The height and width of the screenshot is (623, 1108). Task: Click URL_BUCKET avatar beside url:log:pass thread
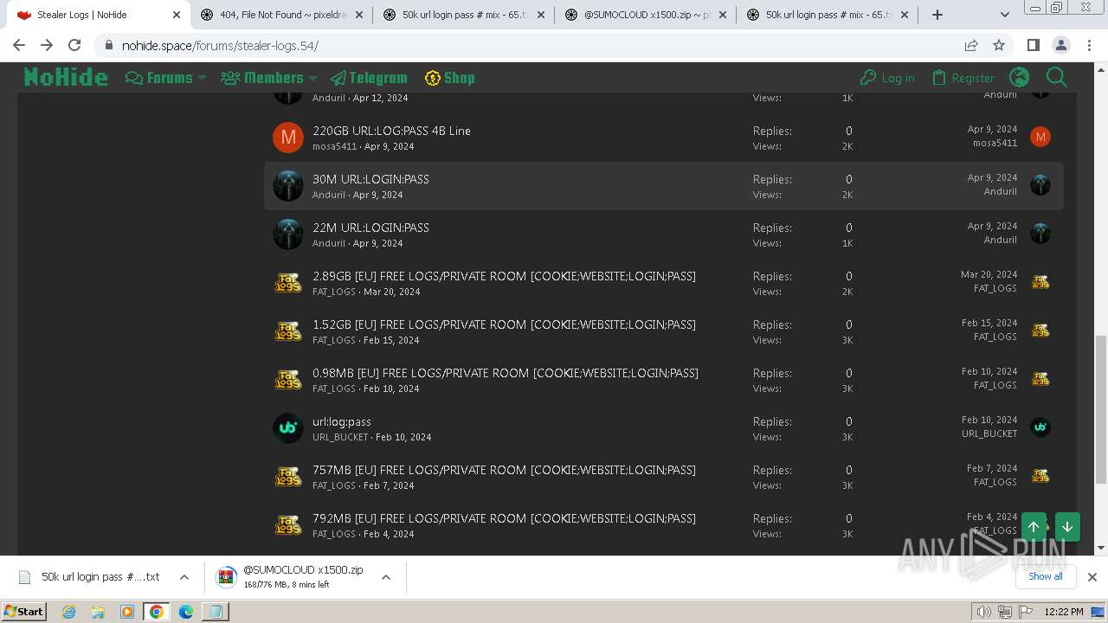(288, 428)
